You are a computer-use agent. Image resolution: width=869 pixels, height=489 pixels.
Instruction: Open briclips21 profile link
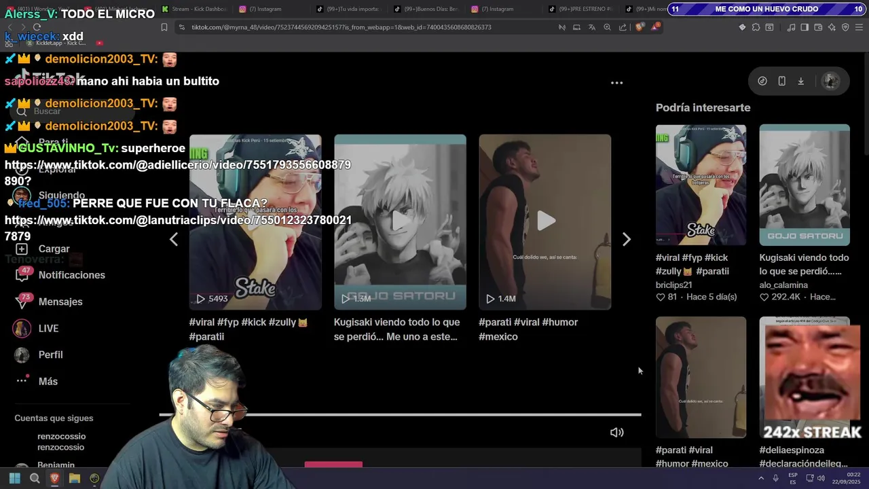[x=673, y=285]
